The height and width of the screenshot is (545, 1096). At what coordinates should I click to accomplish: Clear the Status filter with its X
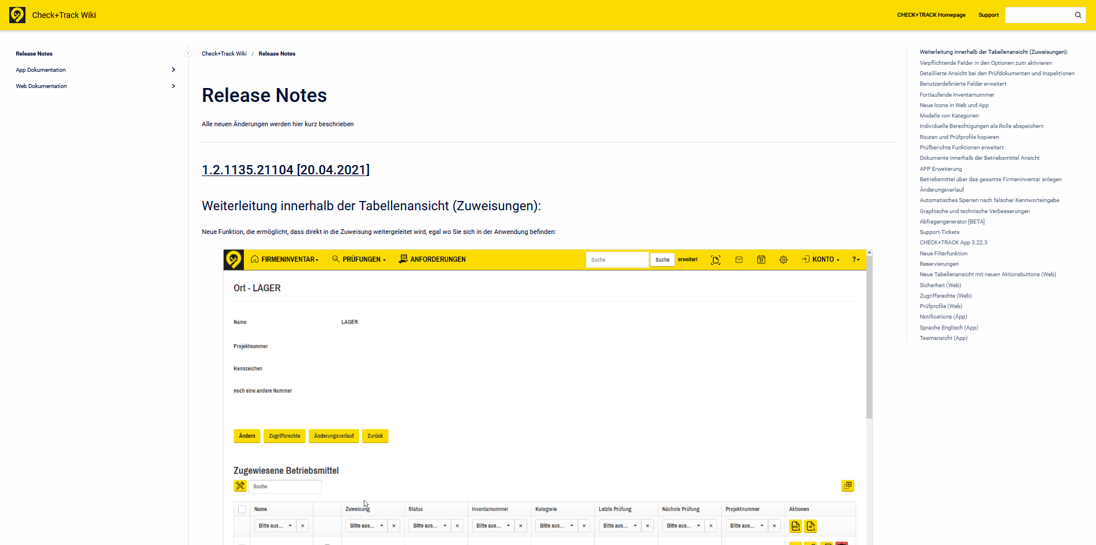[457, 526]
